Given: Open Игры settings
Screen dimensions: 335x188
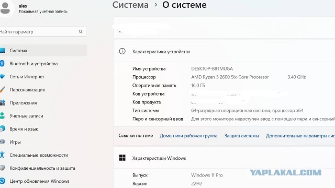Looking at the screenshot, I should coord(43,142).
